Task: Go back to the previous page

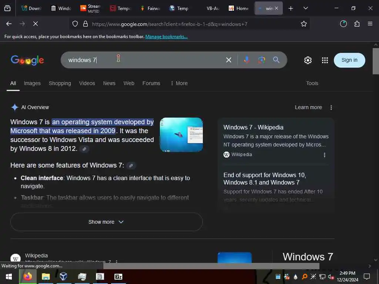Action: (9, 24)
